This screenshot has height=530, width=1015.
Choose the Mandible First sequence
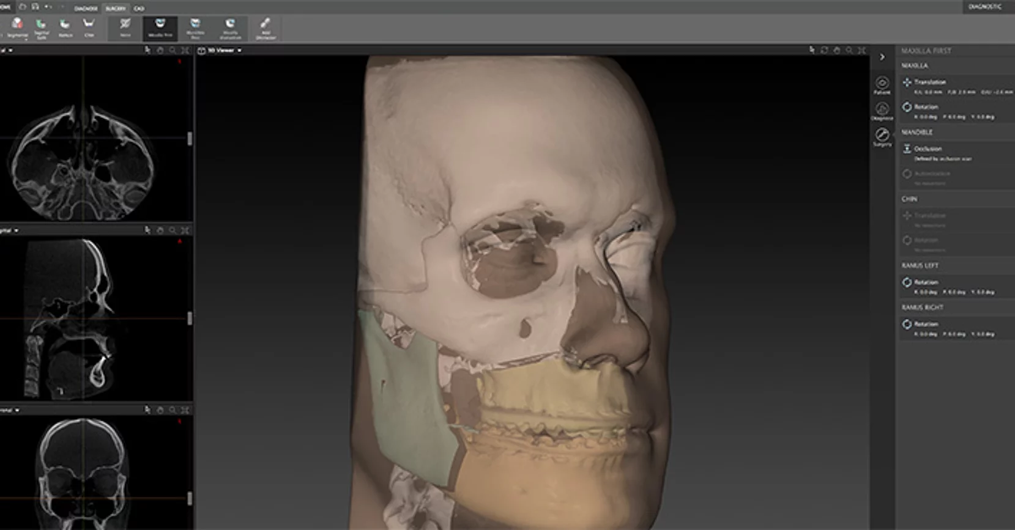(195, 28)
